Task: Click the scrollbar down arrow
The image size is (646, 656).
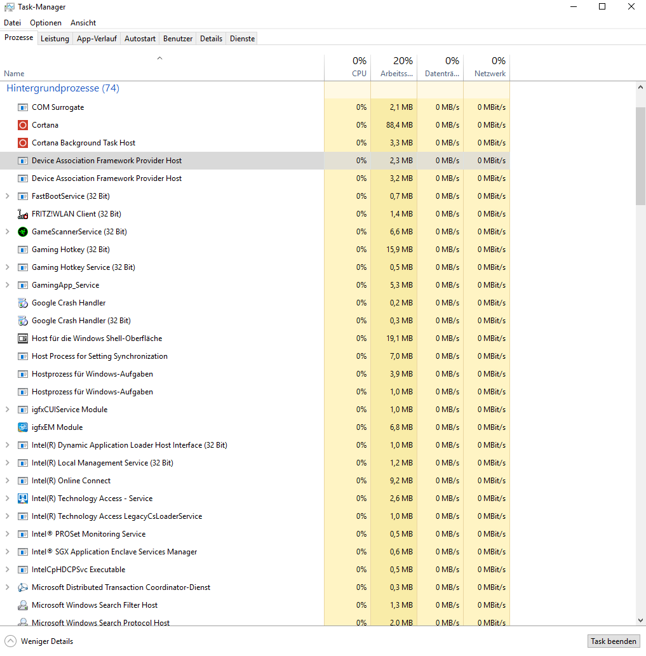Action: (x=640, y=620)
